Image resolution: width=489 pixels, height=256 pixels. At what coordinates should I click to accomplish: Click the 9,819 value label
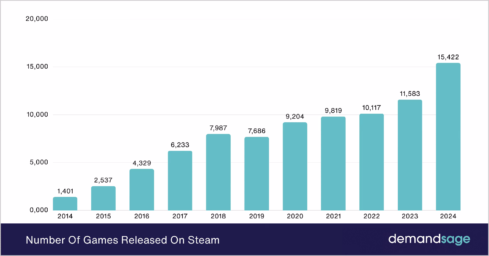(333, 111)
